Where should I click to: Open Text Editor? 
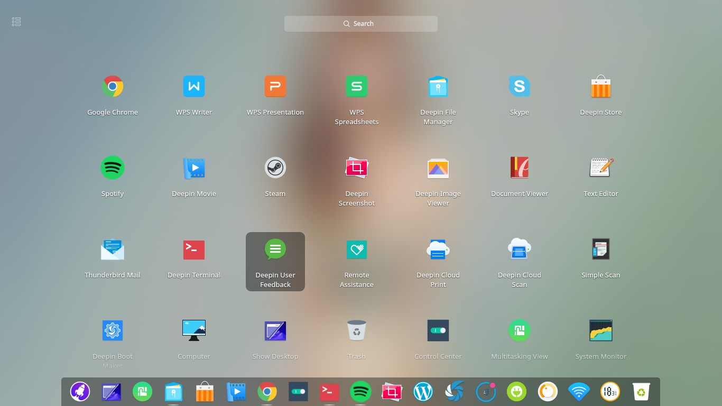[601, 168]
